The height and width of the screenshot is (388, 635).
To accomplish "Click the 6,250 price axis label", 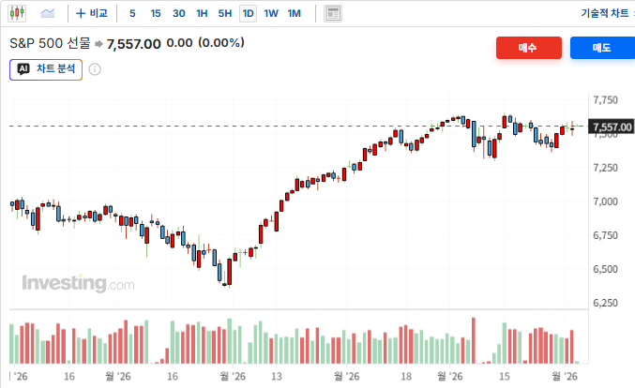I will pos(605,303).
